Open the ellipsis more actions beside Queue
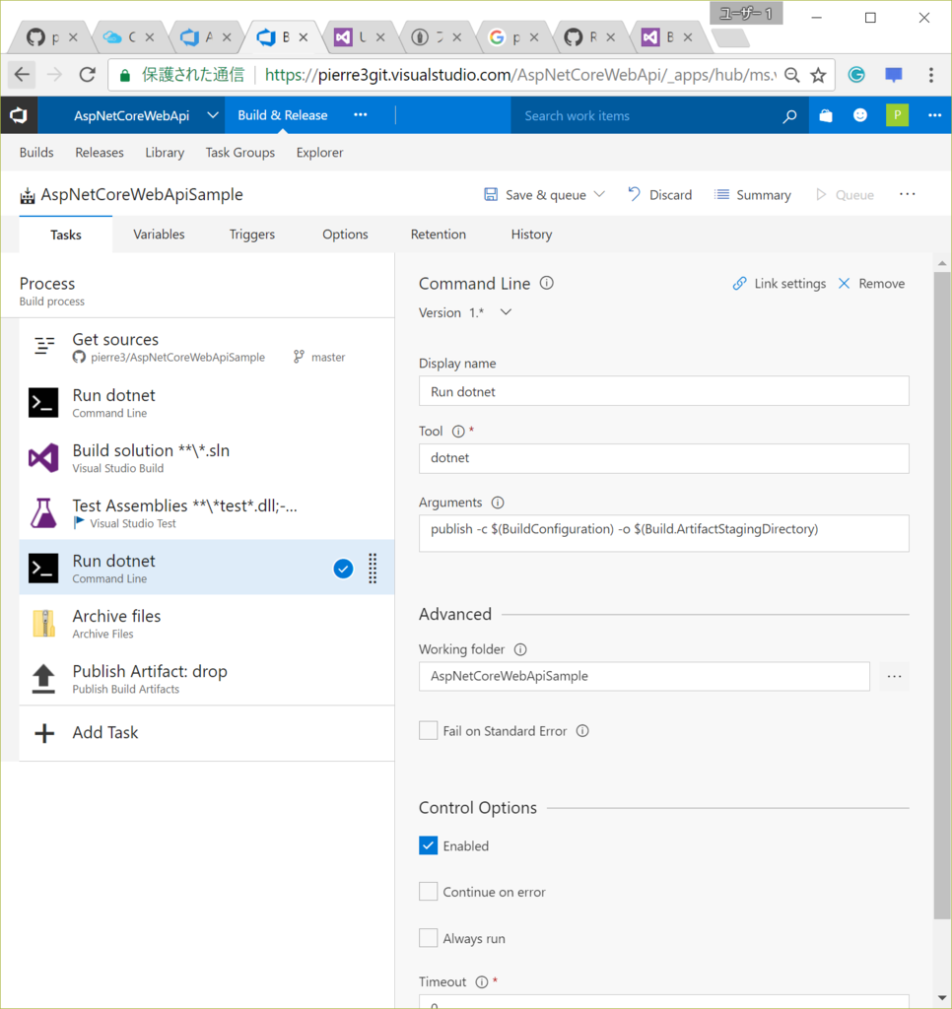952x1009 pixels. (907, 194)
